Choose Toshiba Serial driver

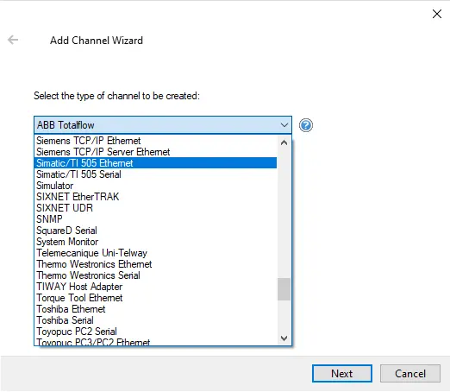pos(155,320)
